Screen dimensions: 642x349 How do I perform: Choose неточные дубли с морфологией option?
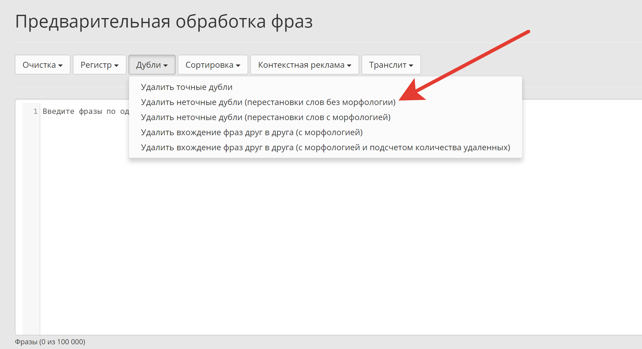point(266,117)
